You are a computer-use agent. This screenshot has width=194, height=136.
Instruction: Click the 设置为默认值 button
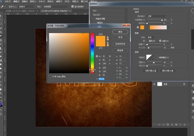(151, 71)
